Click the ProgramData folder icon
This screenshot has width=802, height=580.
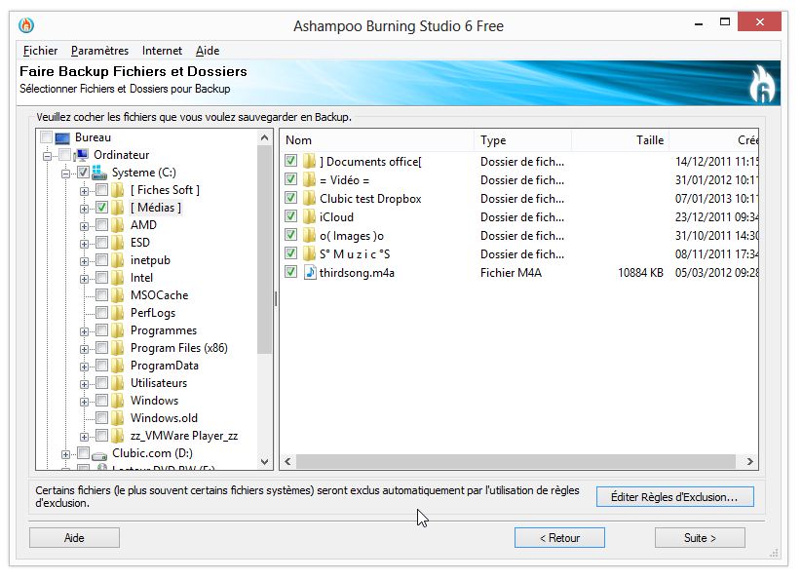118,366
